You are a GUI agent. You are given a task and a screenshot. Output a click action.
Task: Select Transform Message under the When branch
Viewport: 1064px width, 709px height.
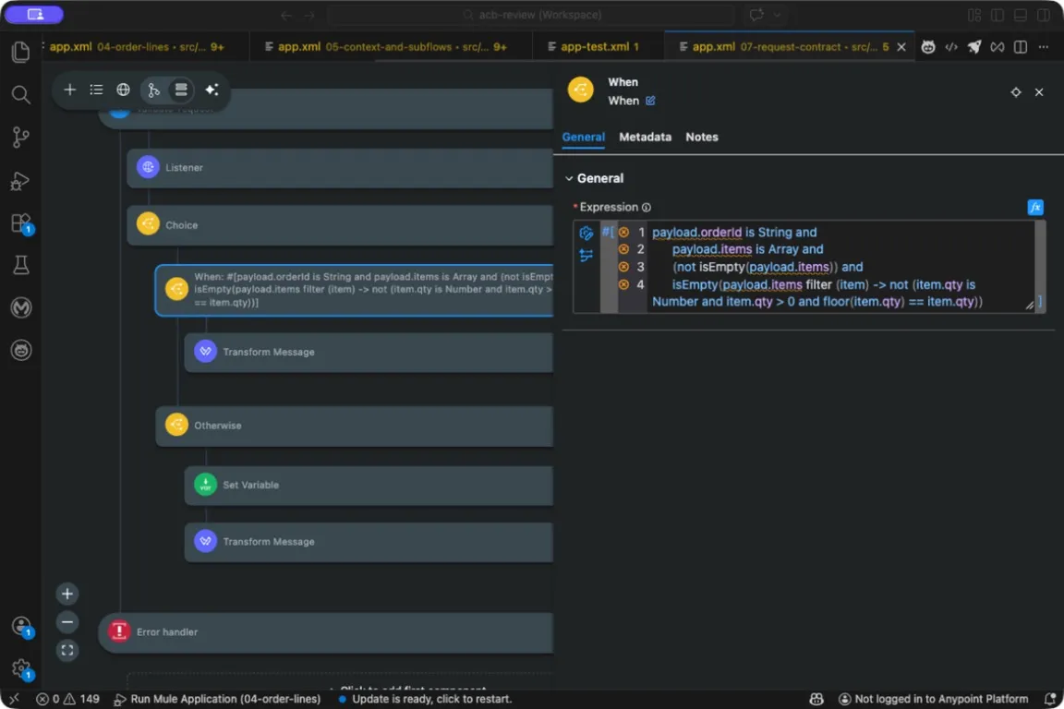click(x=369, y=352)
